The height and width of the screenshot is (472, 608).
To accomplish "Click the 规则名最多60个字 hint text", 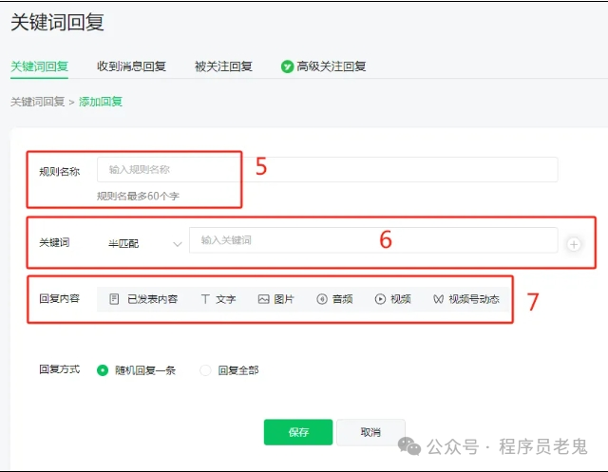I will 138,196.
